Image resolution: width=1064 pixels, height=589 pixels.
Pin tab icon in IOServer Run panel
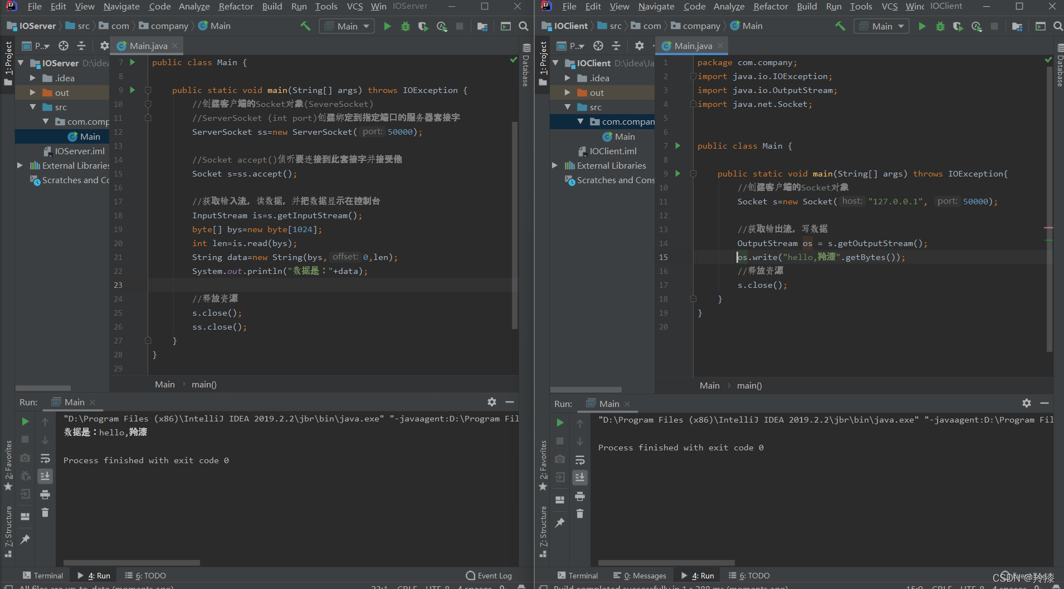pyautogui.click(x=25, y=539)
